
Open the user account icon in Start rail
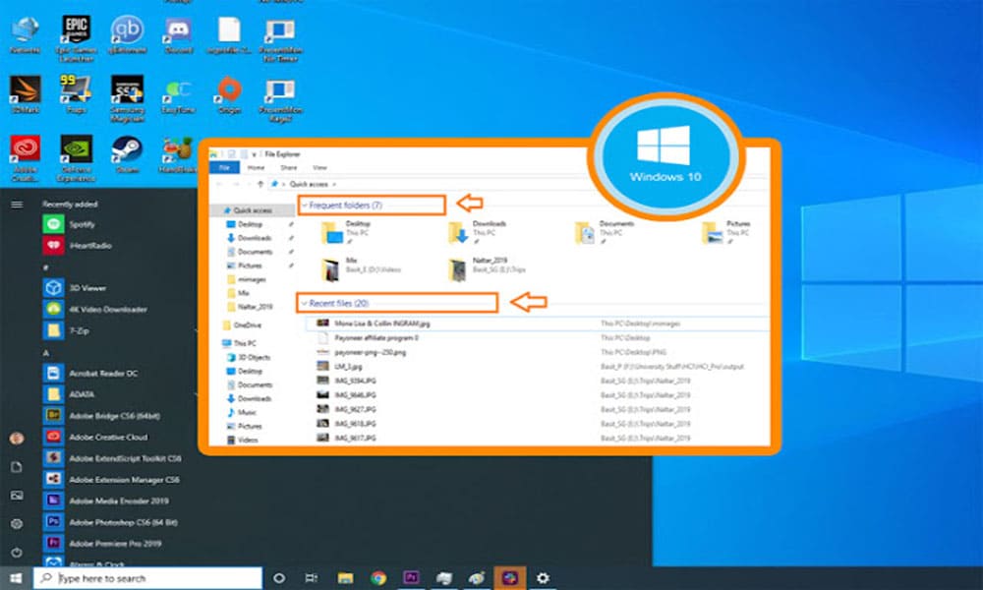(x=17, y=439)
